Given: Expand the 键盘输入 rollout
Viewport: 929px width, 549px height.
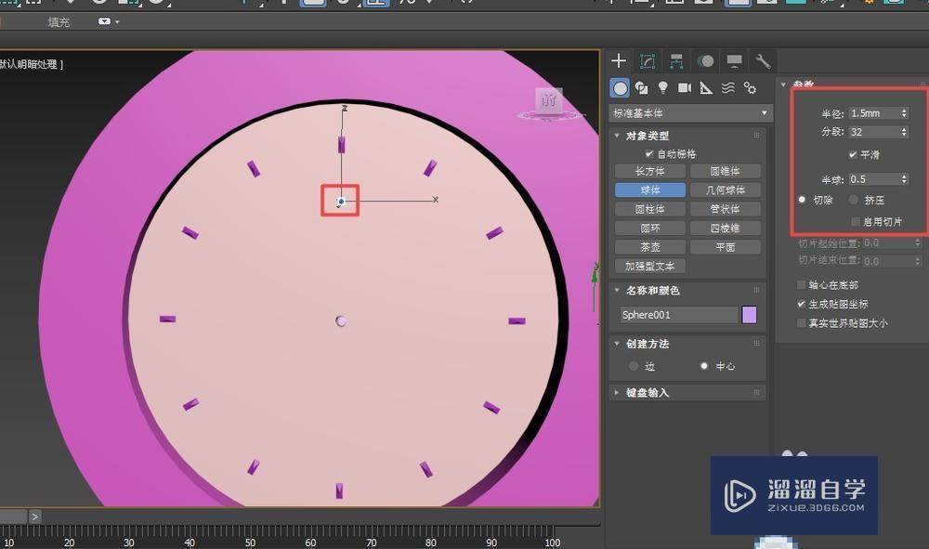Looking at the screenshot, I should tap(646, 392).
